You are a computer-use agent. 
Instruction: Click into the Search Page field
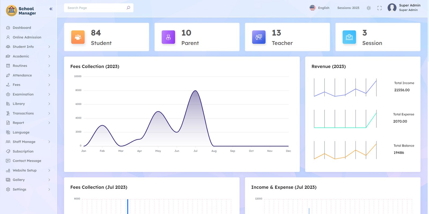(x=95, y=8)
